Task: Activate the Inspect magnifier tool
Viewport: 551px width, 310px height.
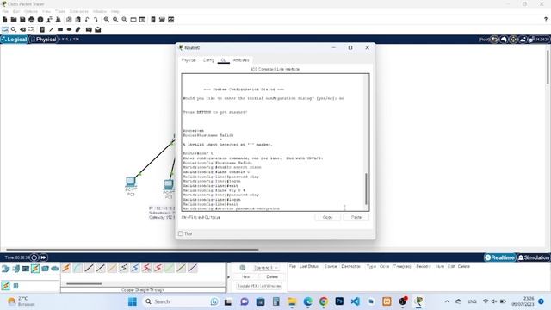Action: (x=14, y=29)
